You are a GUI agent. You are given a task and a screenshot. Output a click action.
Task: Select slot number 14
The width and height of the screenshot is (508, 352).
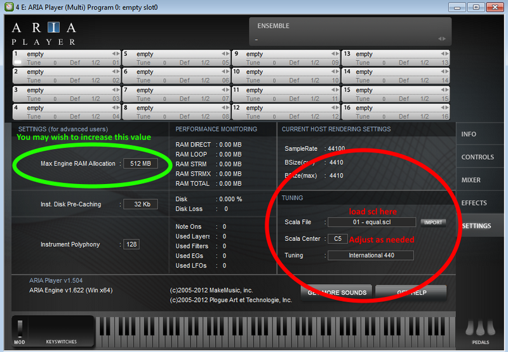[347, 72]
